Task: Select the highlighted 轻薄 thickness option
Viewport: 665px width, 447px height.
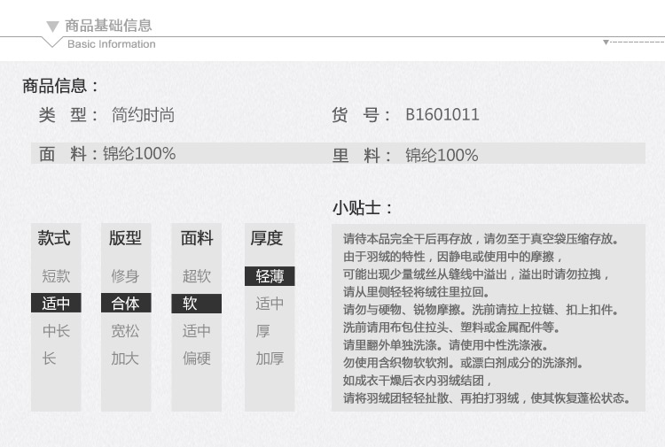Action: pyautogui.click(x=270, y=276)
